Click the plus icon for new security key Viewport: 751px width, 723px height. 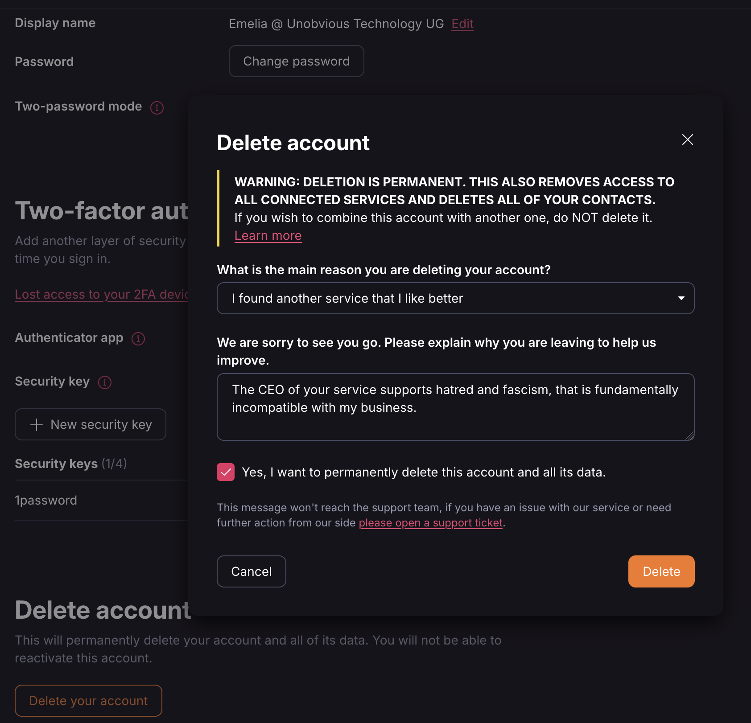point(37,424)
